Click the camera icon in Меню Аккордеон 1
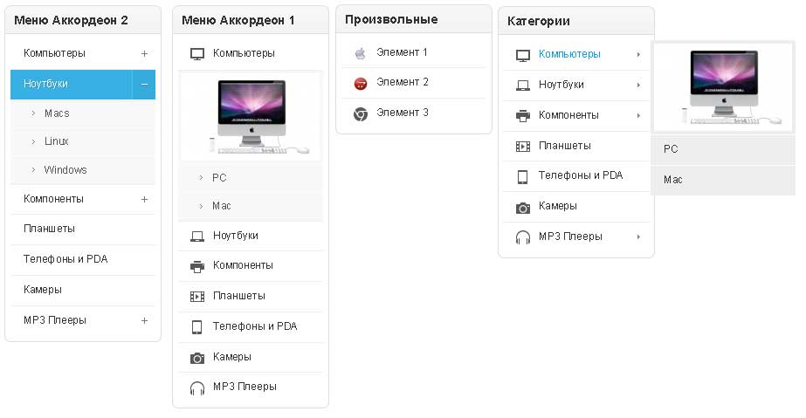Viewport: 806px width, 418px height. pos(197,357)
